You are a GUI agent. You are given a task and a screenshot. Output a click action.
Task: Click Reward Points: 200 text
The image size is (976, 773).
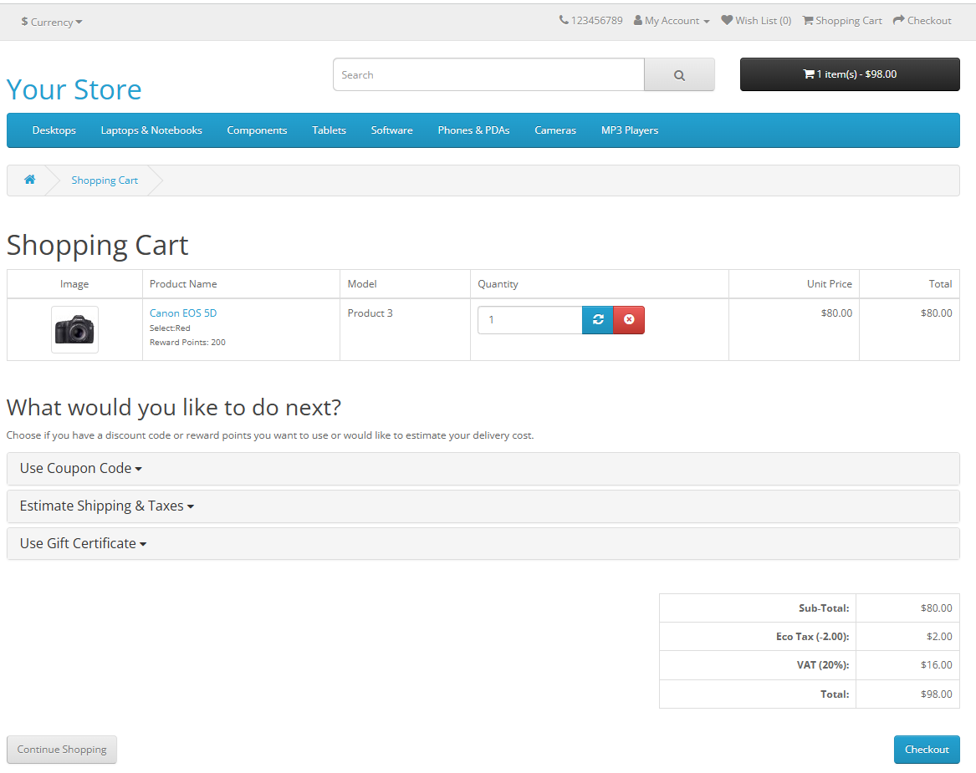pyautogui.click(x=187, y=342)
